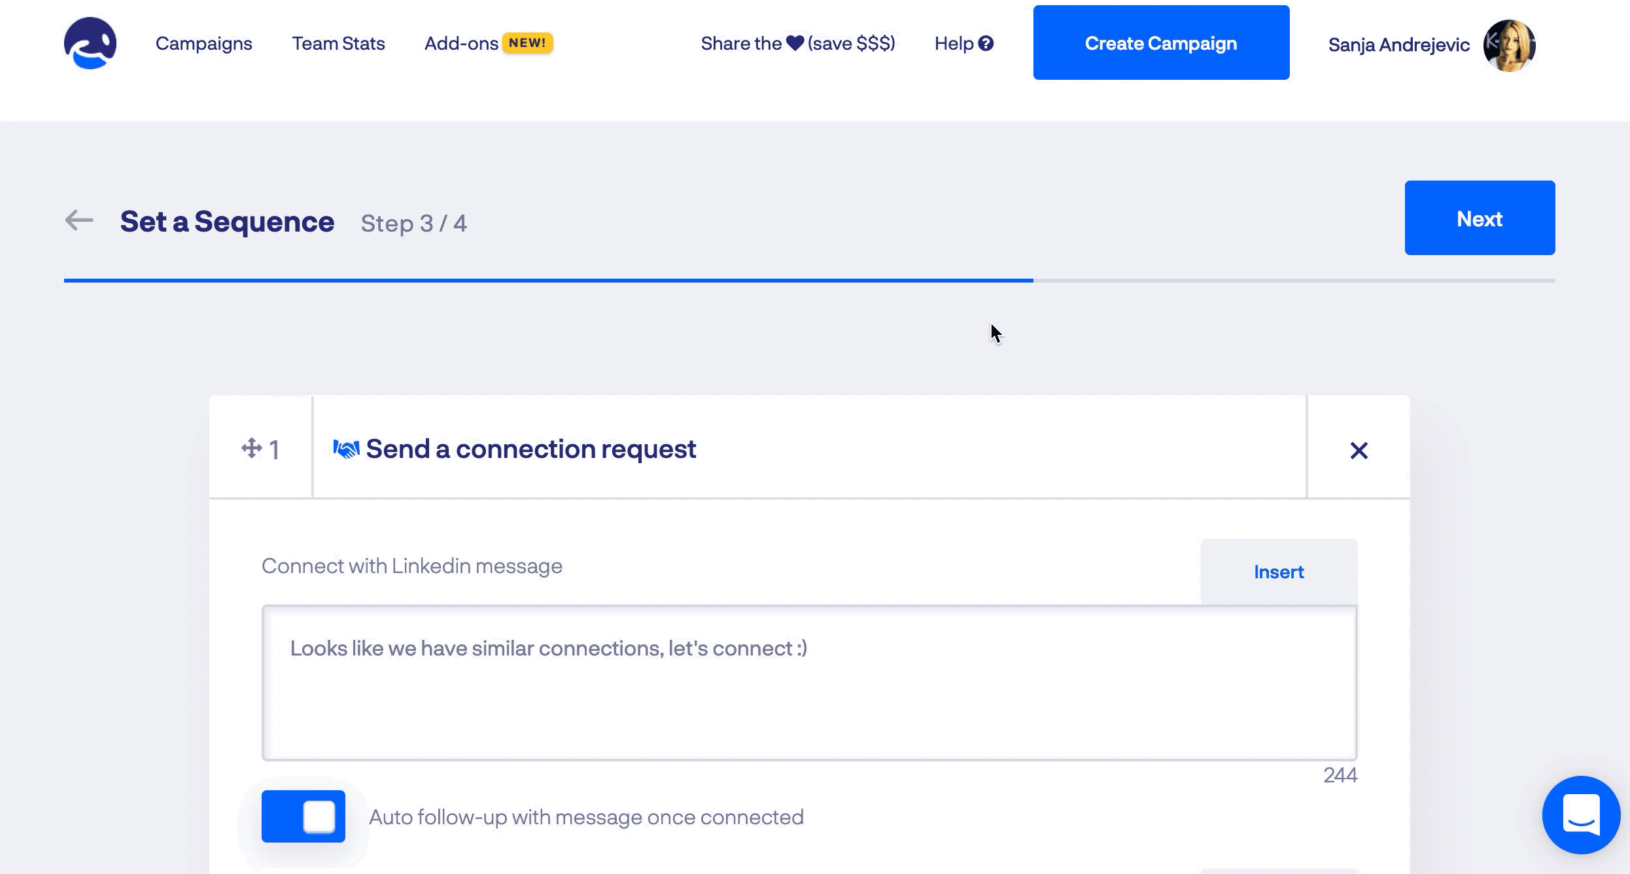
Task: Click the Connect with Linkedin message label
Action: (412, 566)
